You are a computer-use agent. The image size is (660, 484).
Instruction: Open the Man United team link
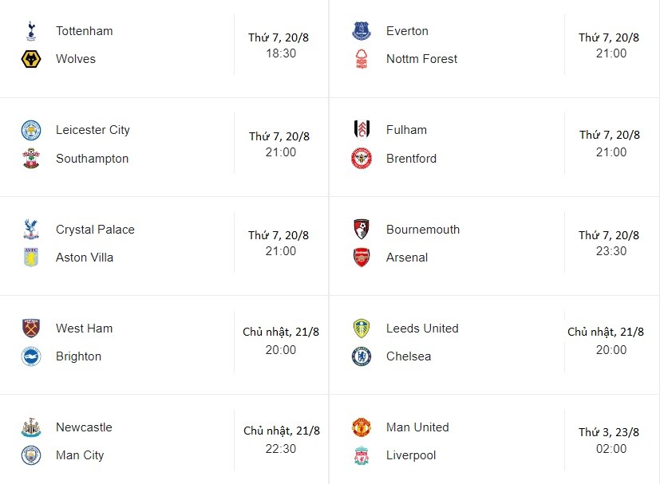point(417,427)
